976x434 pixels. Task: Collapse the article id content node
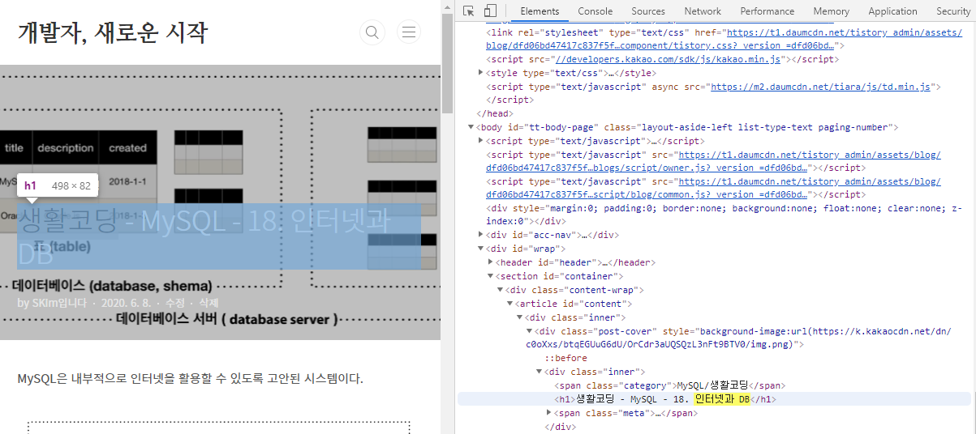coord(509,304)
